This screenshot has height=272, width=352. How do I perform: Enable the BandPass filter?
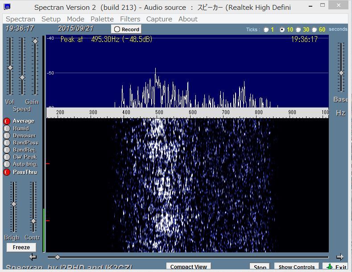click(x=7, y=143)
